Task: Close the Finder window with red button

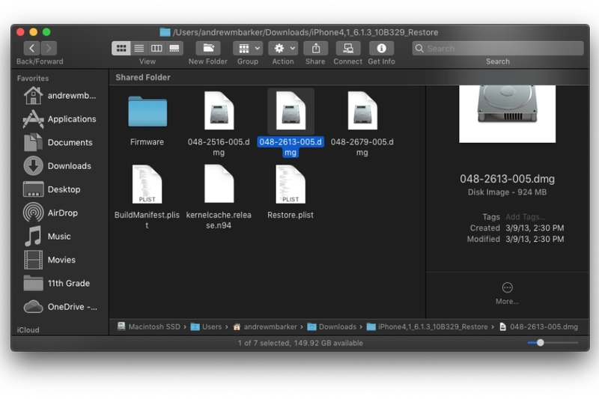Action: coord(21,32)
